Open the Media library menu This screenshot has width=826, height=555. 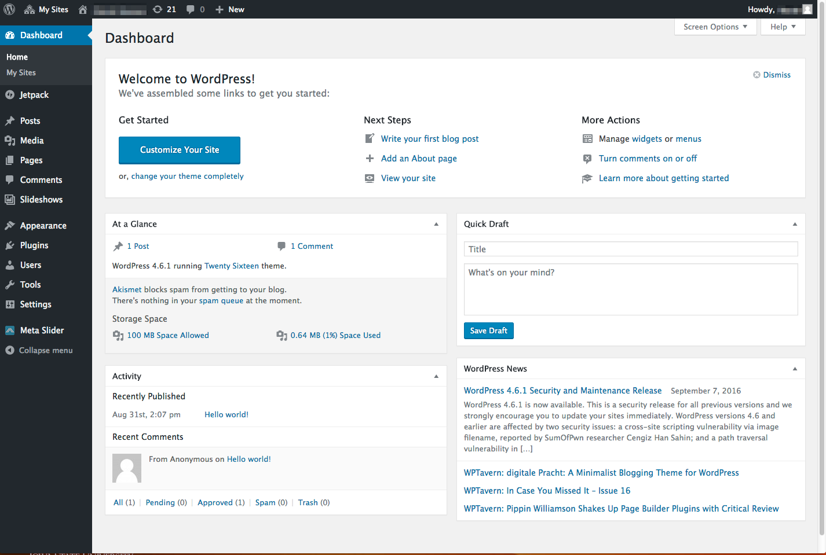(32, 141)
